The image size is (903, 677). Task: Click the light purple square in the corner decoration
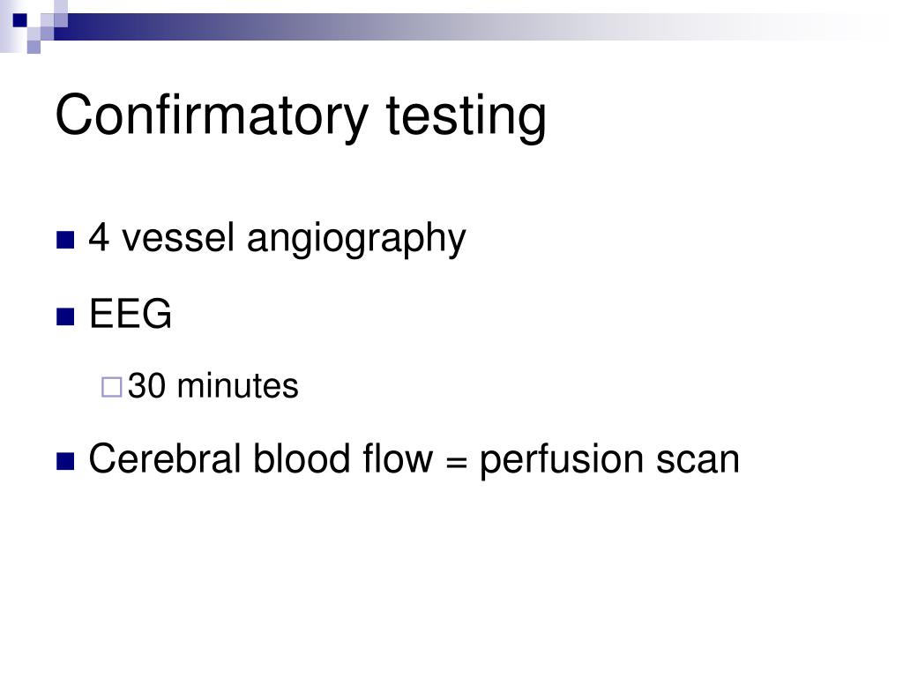point(34,47)
